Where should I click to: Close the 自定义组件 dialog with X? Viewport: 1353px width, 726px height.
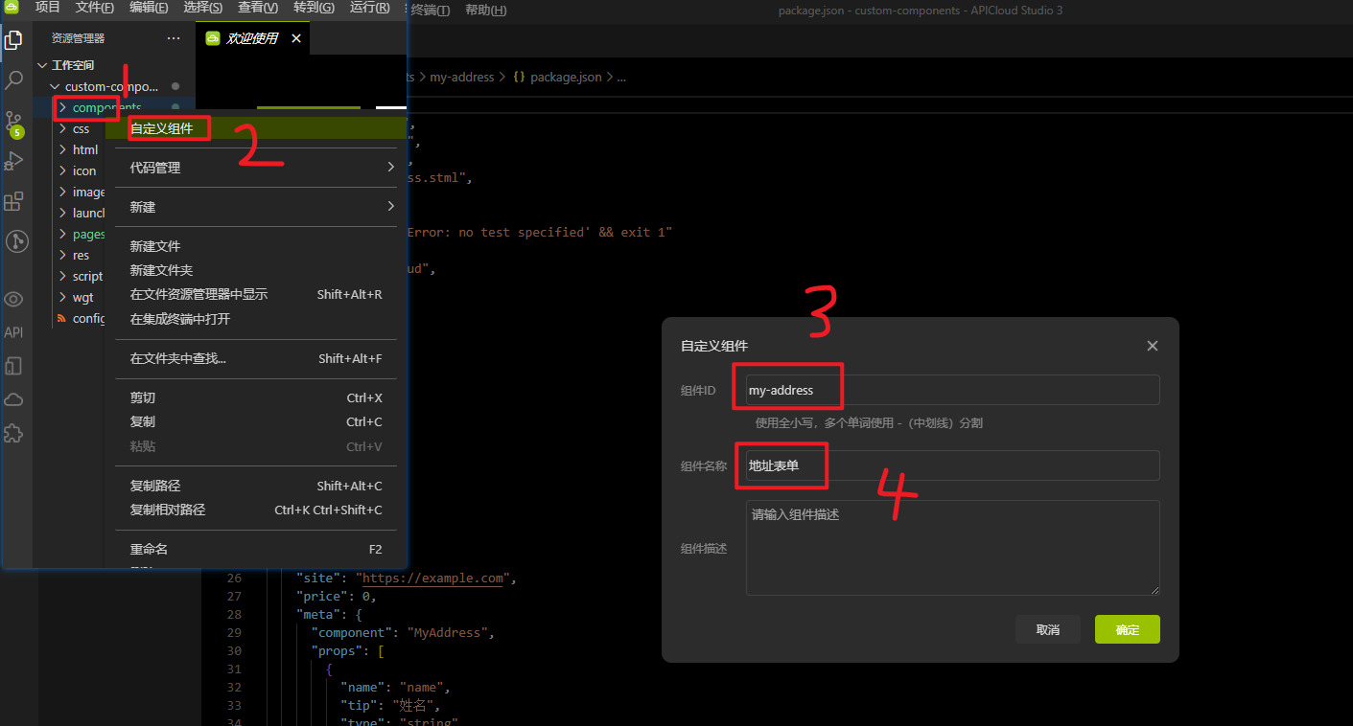(1153, 346)
